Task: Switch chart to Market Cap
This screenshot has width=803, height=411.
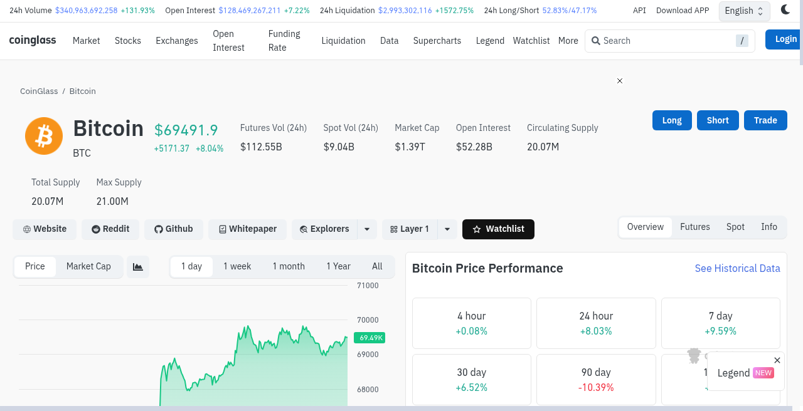Action: pyautogui.click(x=88, y=266)
